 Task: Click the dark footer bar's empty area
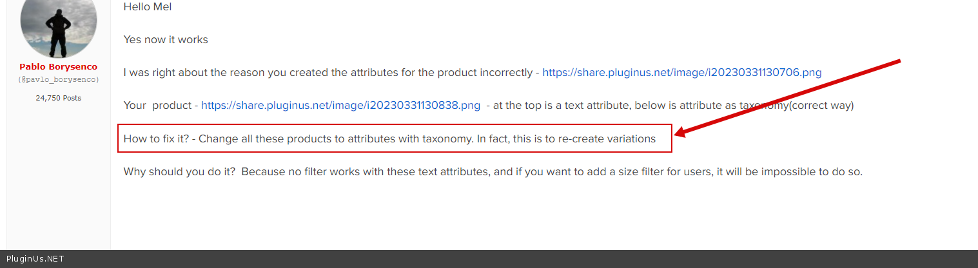coord(516,259)
